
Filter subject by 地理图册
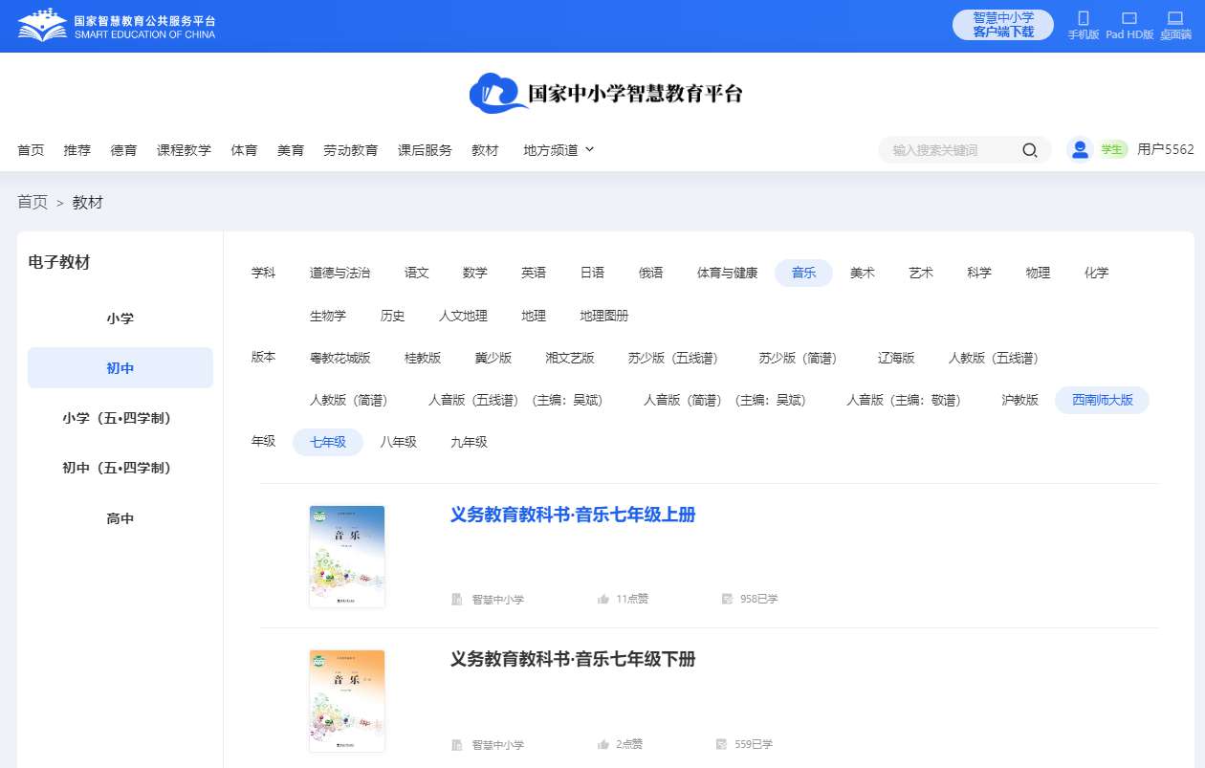click(x=604, y=316)
